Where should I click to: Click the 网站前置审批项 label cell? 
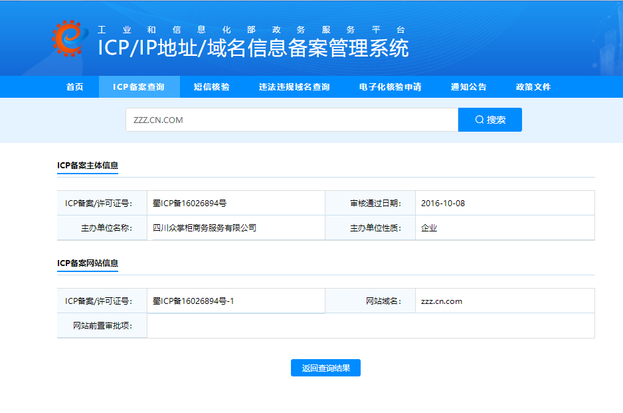[x=102, y=325]
